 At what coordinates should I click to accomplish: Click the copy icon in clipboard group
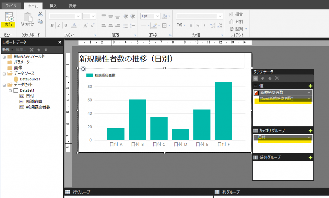(x=40, y=21)
